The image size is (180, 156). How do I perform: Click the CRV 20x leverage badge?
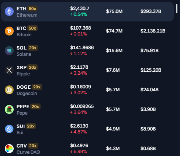tap(33, 146)
